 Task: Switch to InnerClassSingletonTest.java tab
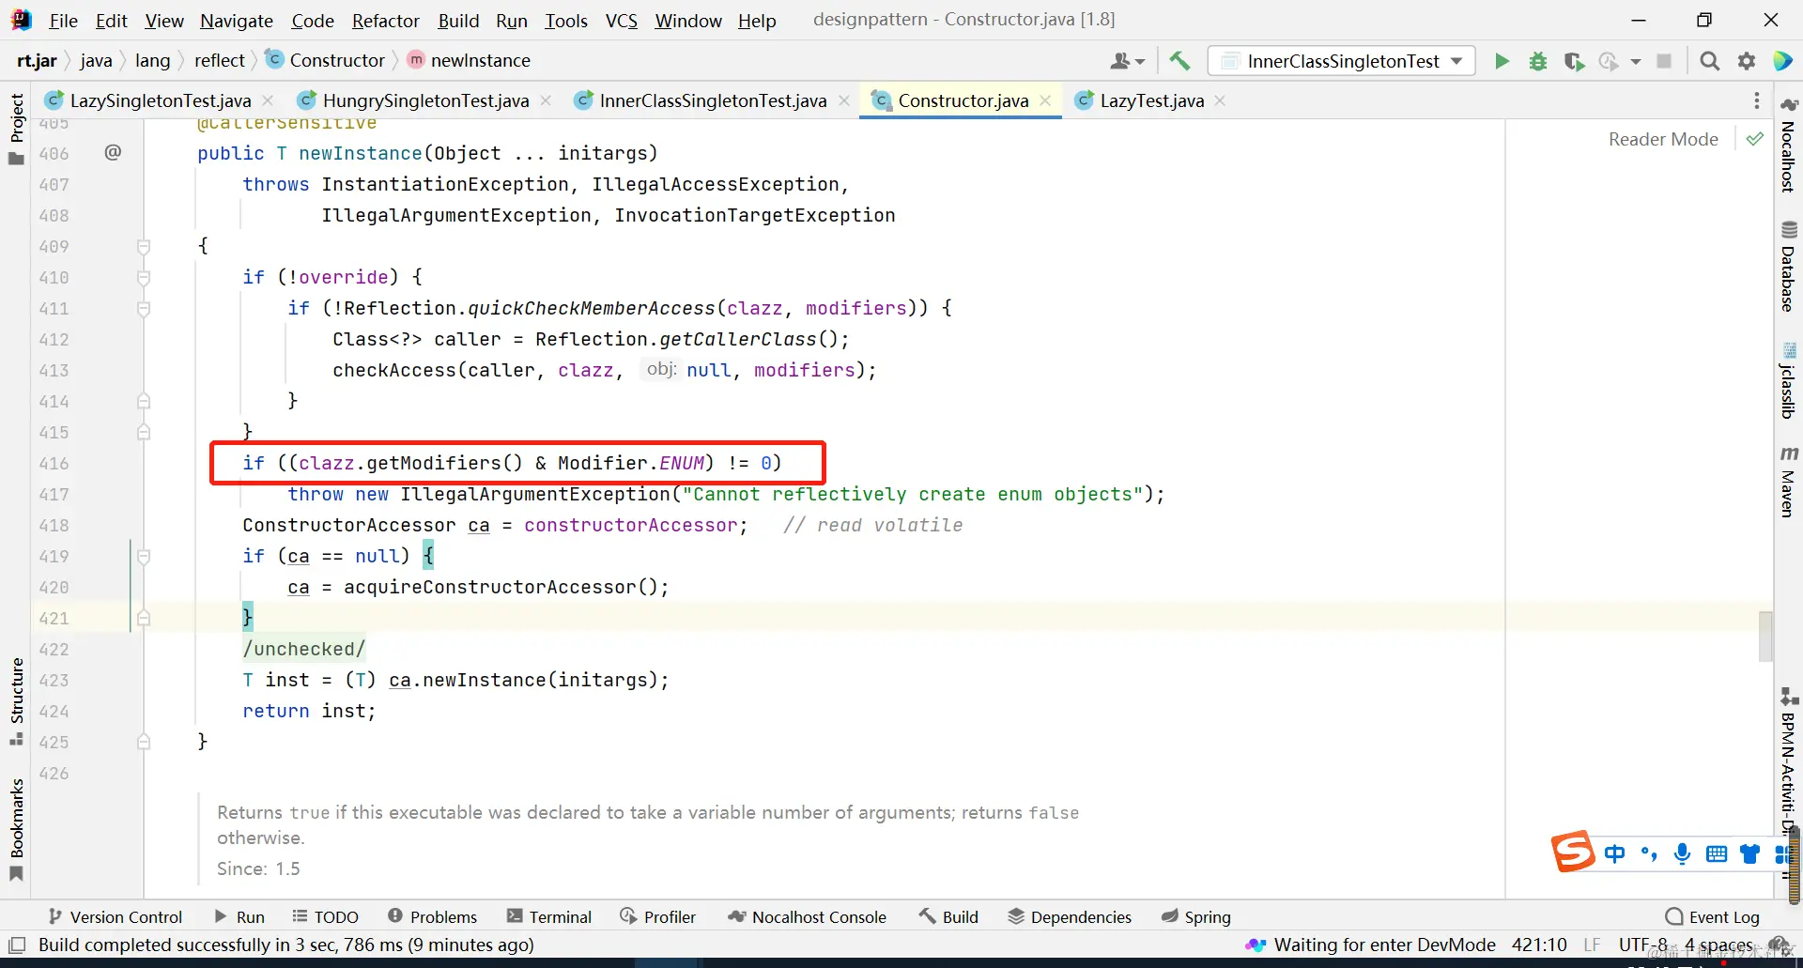713,100
